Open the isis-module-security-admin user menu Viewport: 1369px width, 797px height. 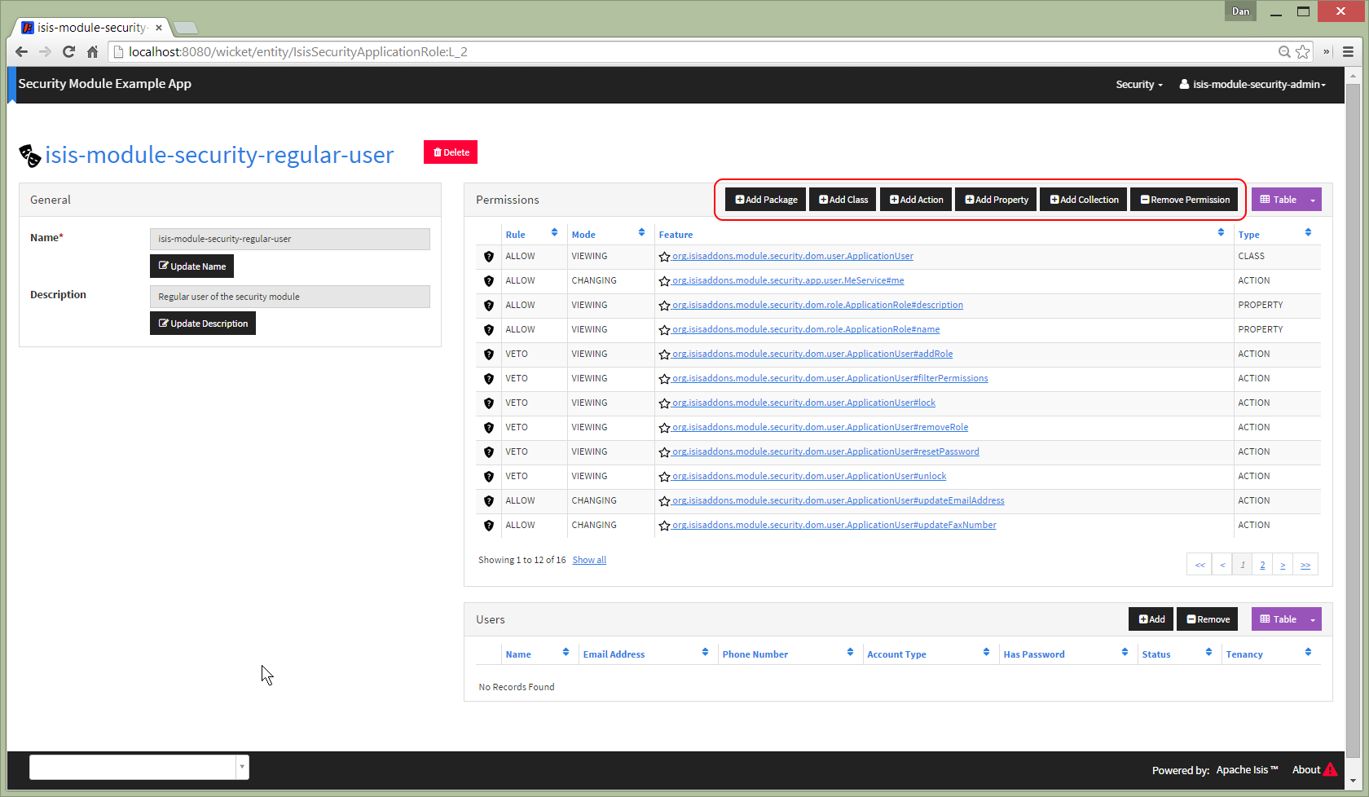tap(1252, 84)
